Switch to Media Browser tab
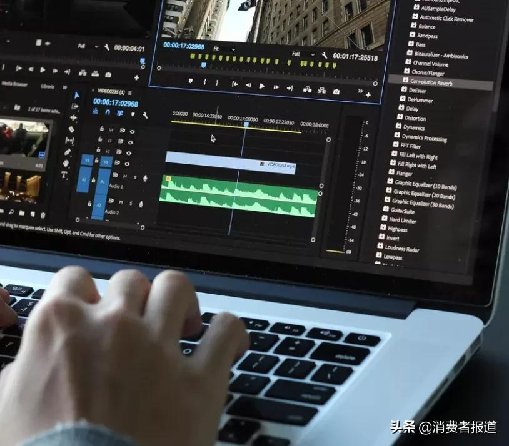509x446 pixels. pos(14,84)
